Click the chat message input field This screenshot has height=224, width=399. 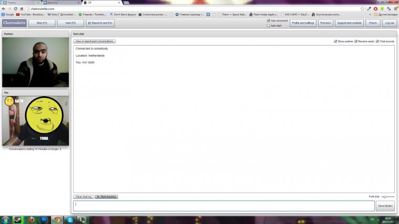(224, 206)
